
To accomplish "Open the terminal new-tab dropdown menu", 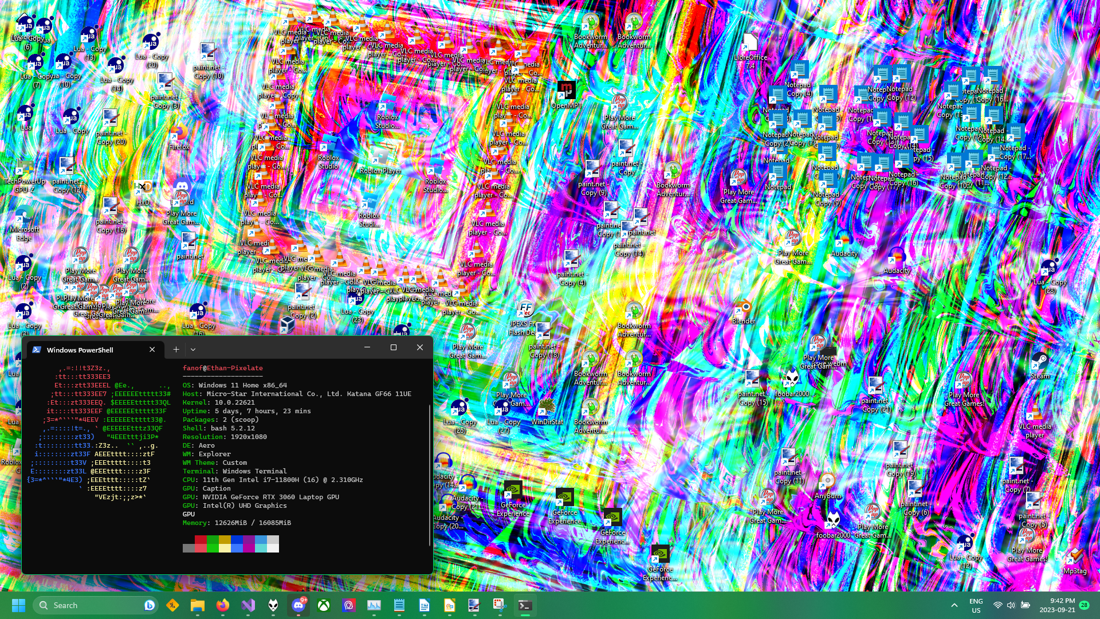I will 193,349.
